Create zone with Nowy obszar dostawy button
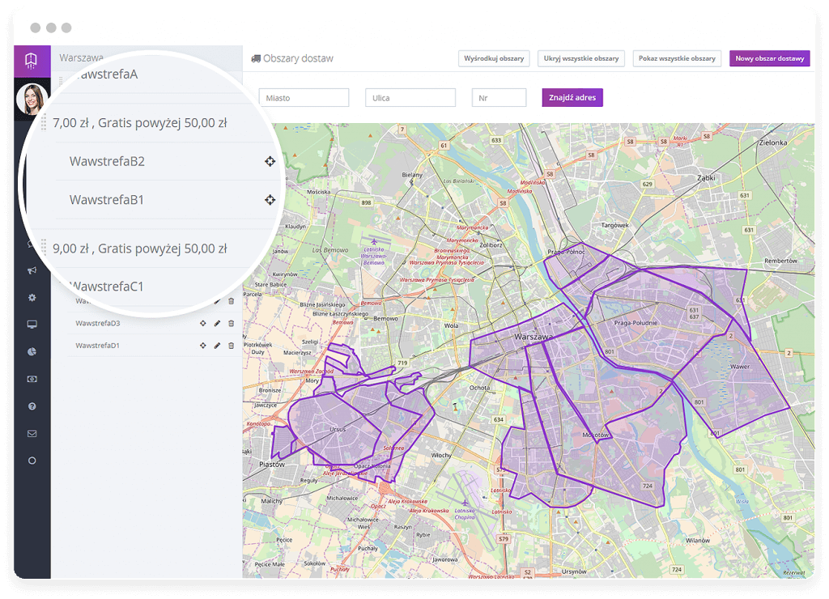This screenshot has width=829, height=599. click(x=769, y=58)
